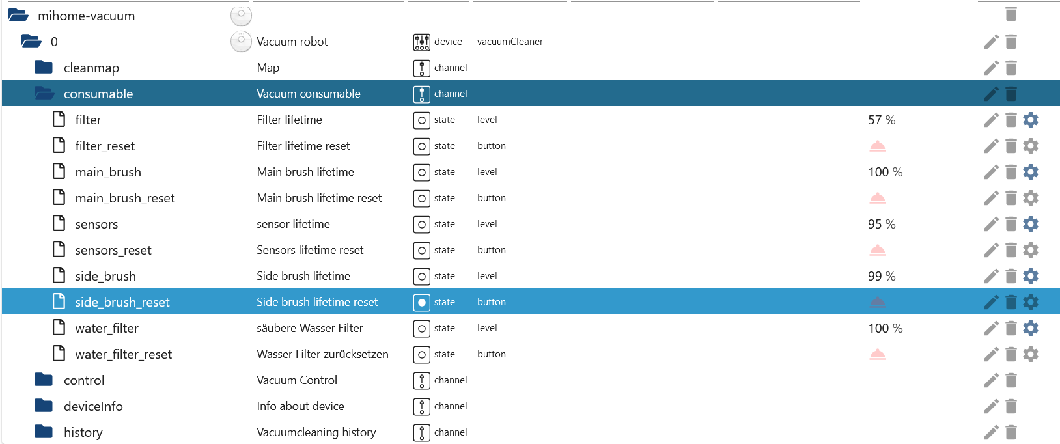Collapse the mihome-vacuum root folder

(x=18, y=16)
